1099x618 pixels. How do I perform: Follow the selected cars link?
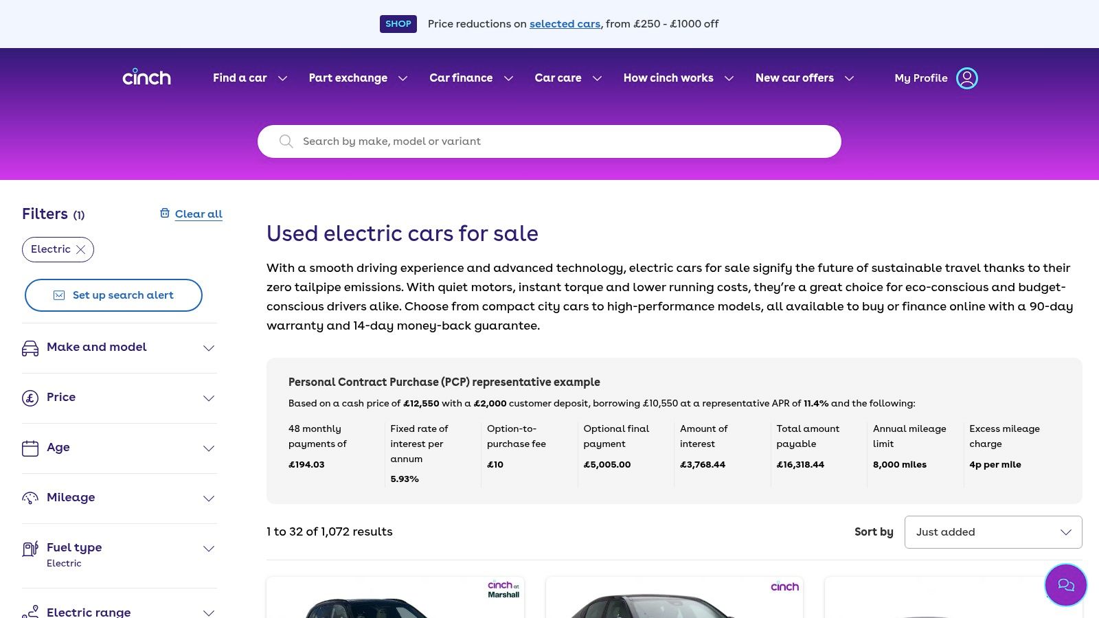click(565, 24)
